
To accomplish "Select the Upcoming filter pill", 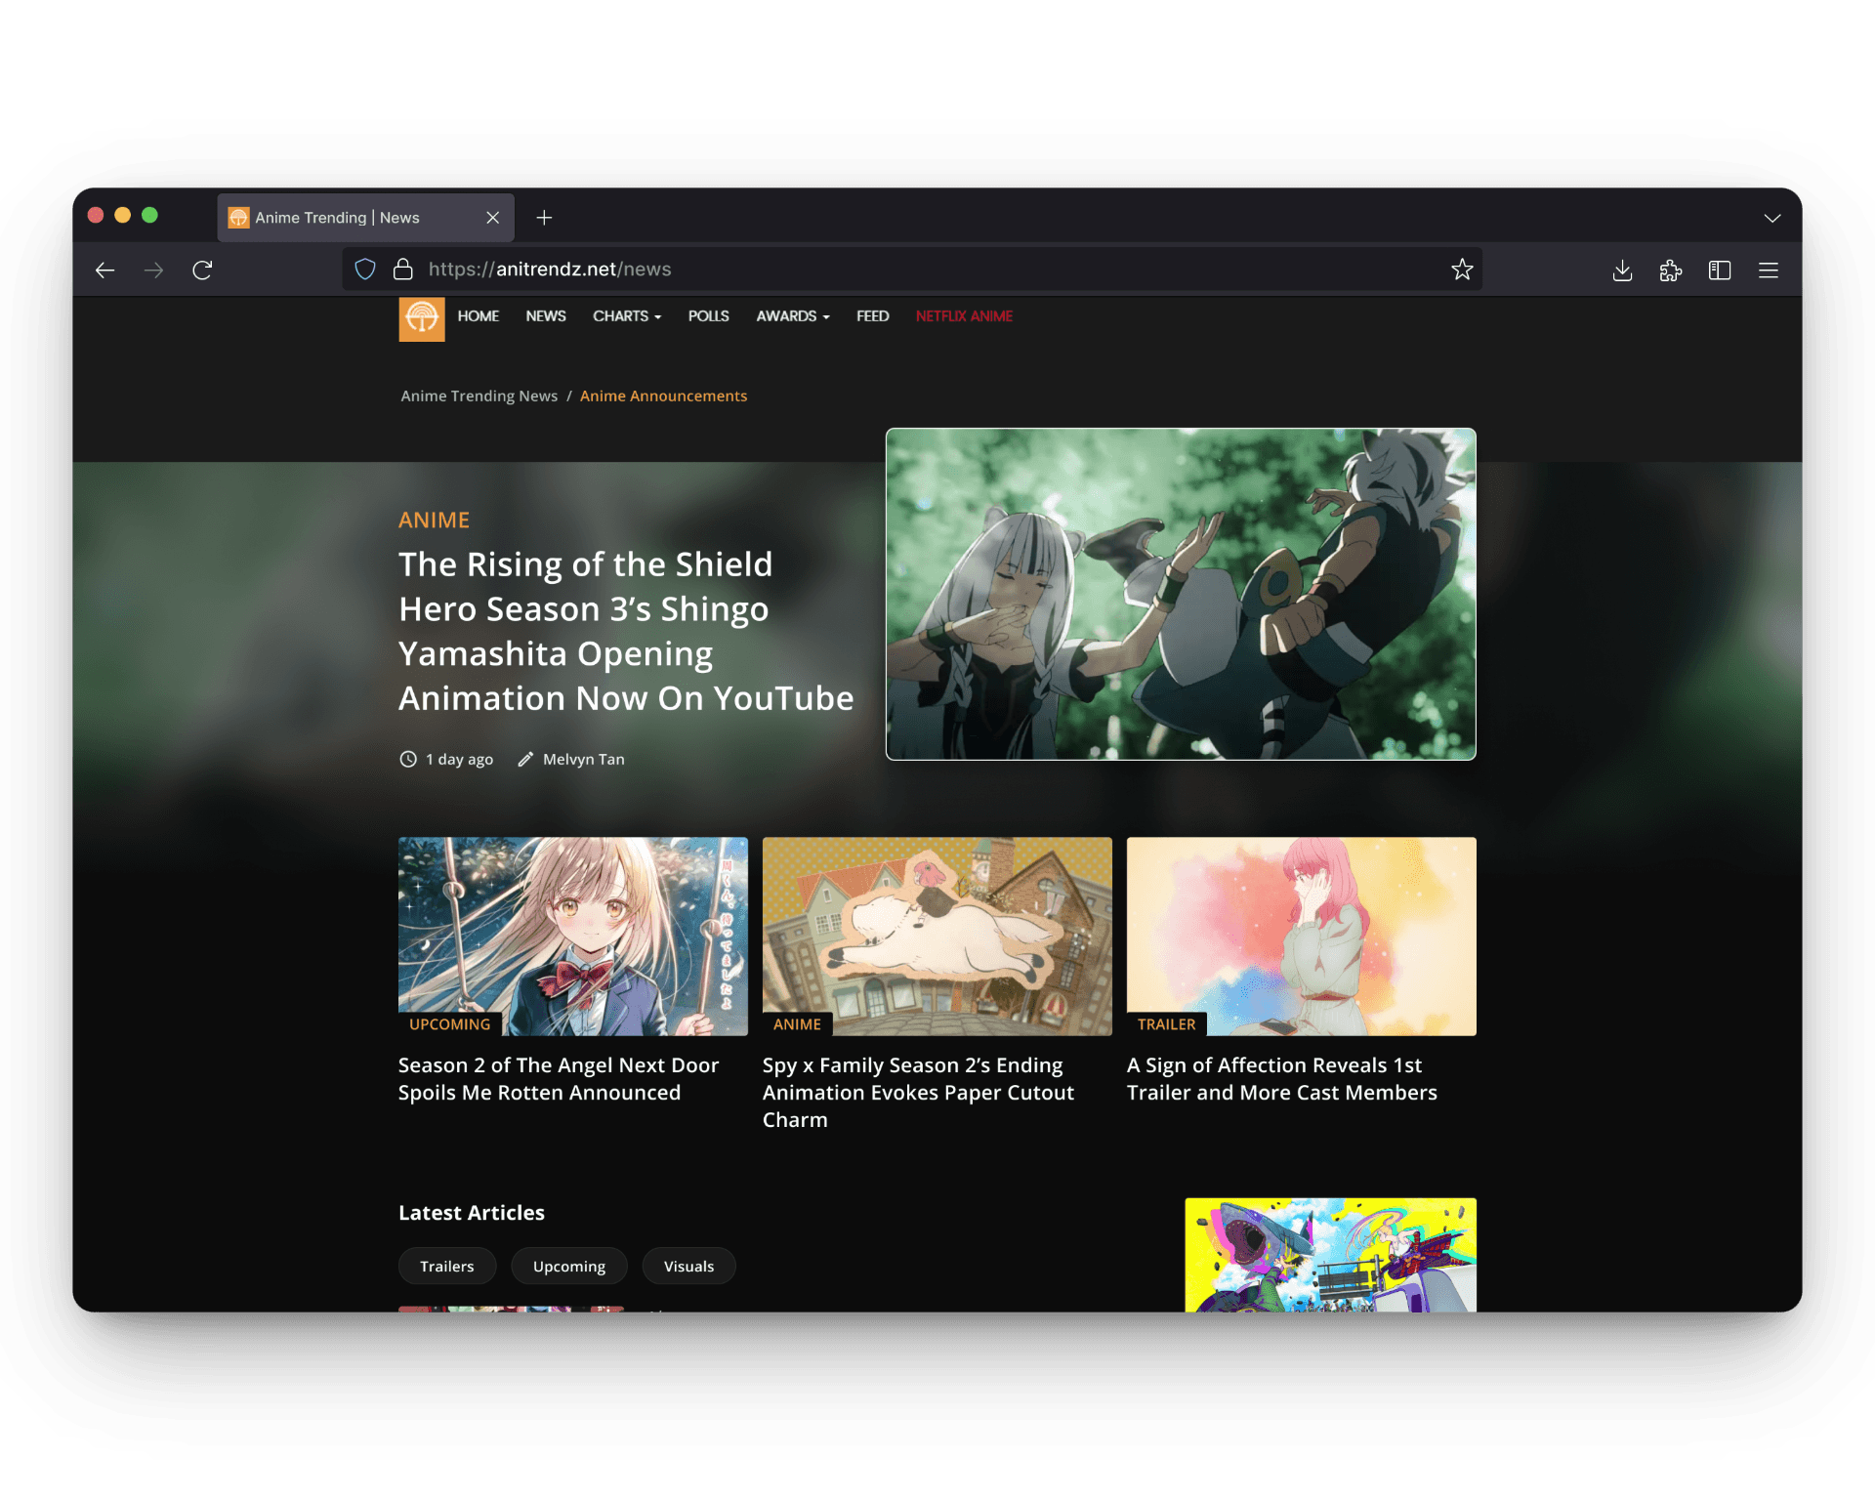I will tap(568, 1266).
